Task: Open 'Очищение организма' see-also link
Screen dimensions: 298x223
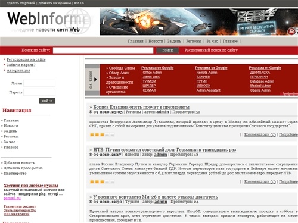Action: pyautogui.click(x=117, y=89)
